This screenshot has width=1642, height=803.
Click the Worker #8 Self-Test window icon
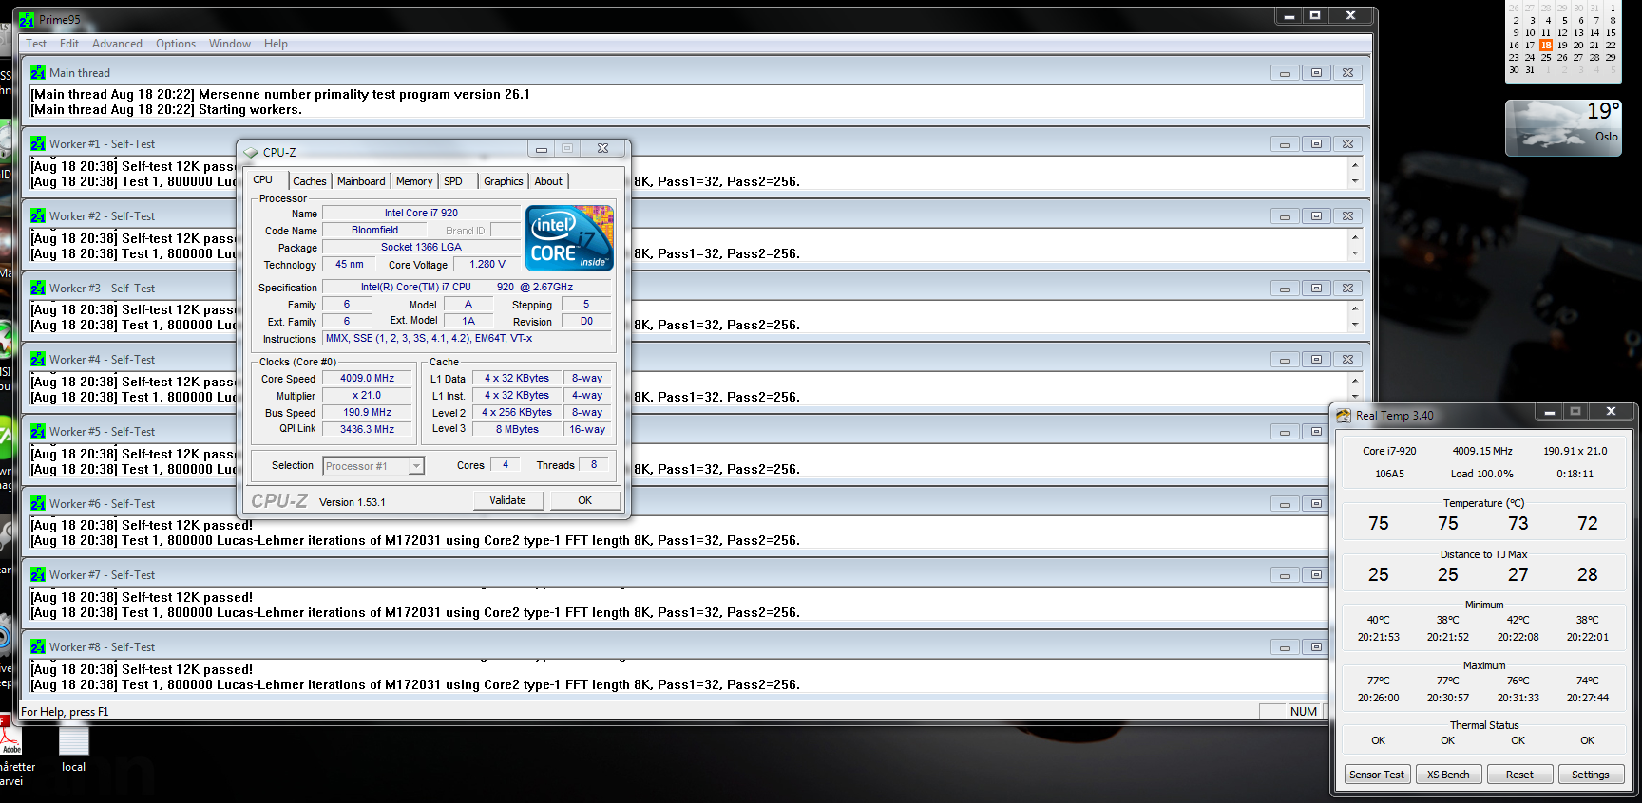point(37,646)
